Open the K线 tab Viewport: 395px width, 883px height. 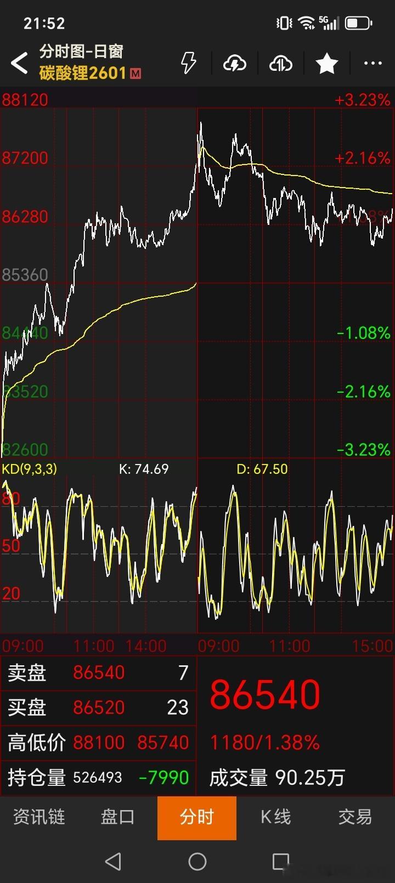click(x=275, y=817)
